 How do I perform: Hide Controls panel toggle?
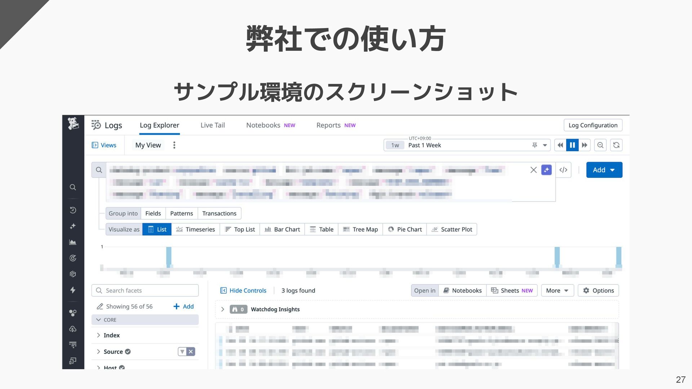[x=243, y=291]
